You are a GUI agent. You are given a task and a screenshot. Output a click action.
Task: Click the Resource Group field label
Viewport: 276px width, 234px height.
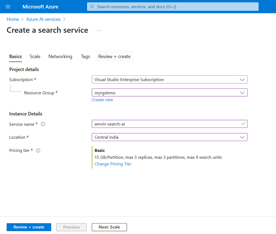point(39,93)
